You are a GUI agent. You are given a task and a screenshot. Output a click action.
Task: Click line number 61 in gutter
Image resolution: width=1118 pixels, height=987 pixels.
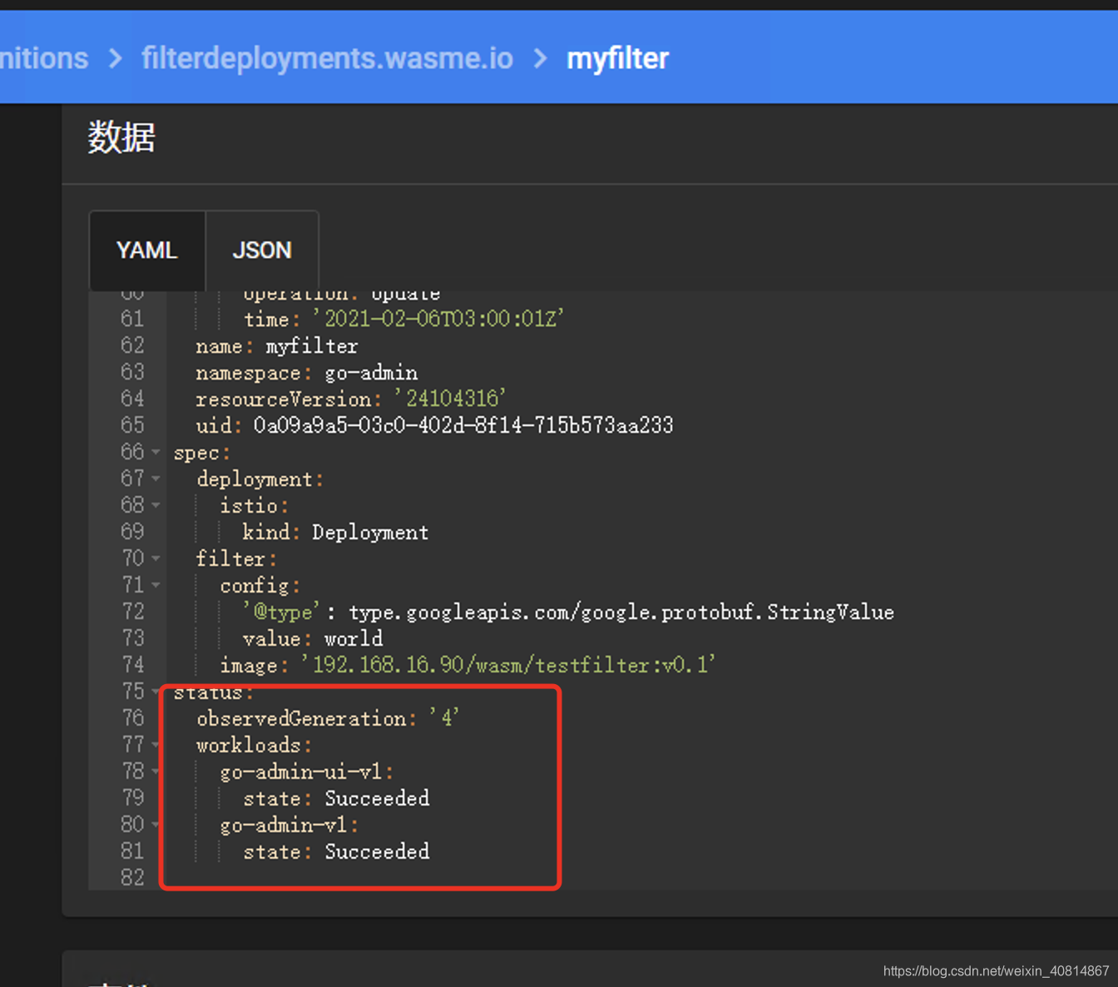point(132,319)
